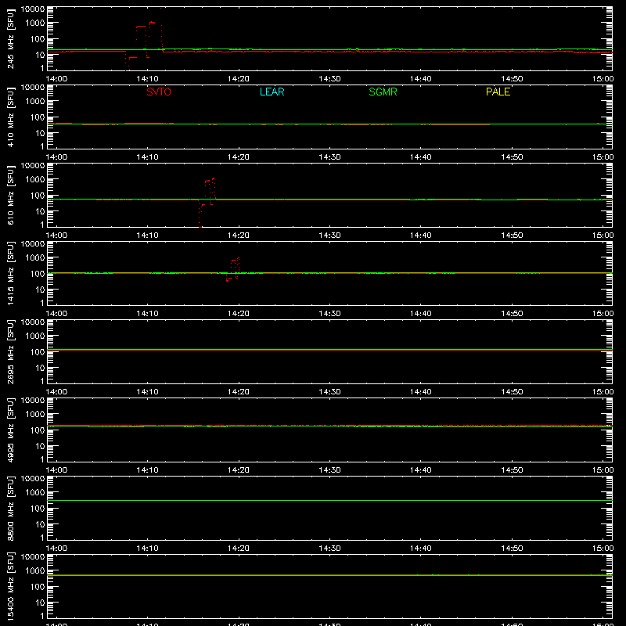This screenshot has width=626, height=626.
Task: Click the 1000 y-axis value on the 610 MHz plot
Action: click(x=35, y=179)
